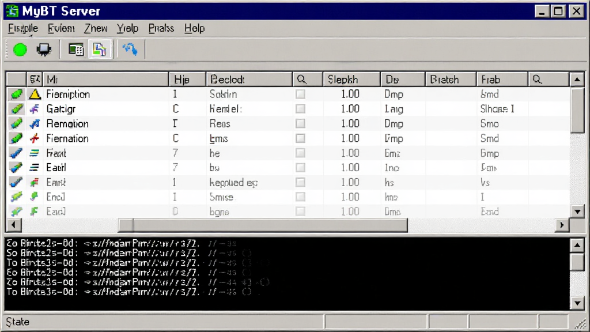Click the table's horizontal scroll right arrow

(x=562, y=225)
